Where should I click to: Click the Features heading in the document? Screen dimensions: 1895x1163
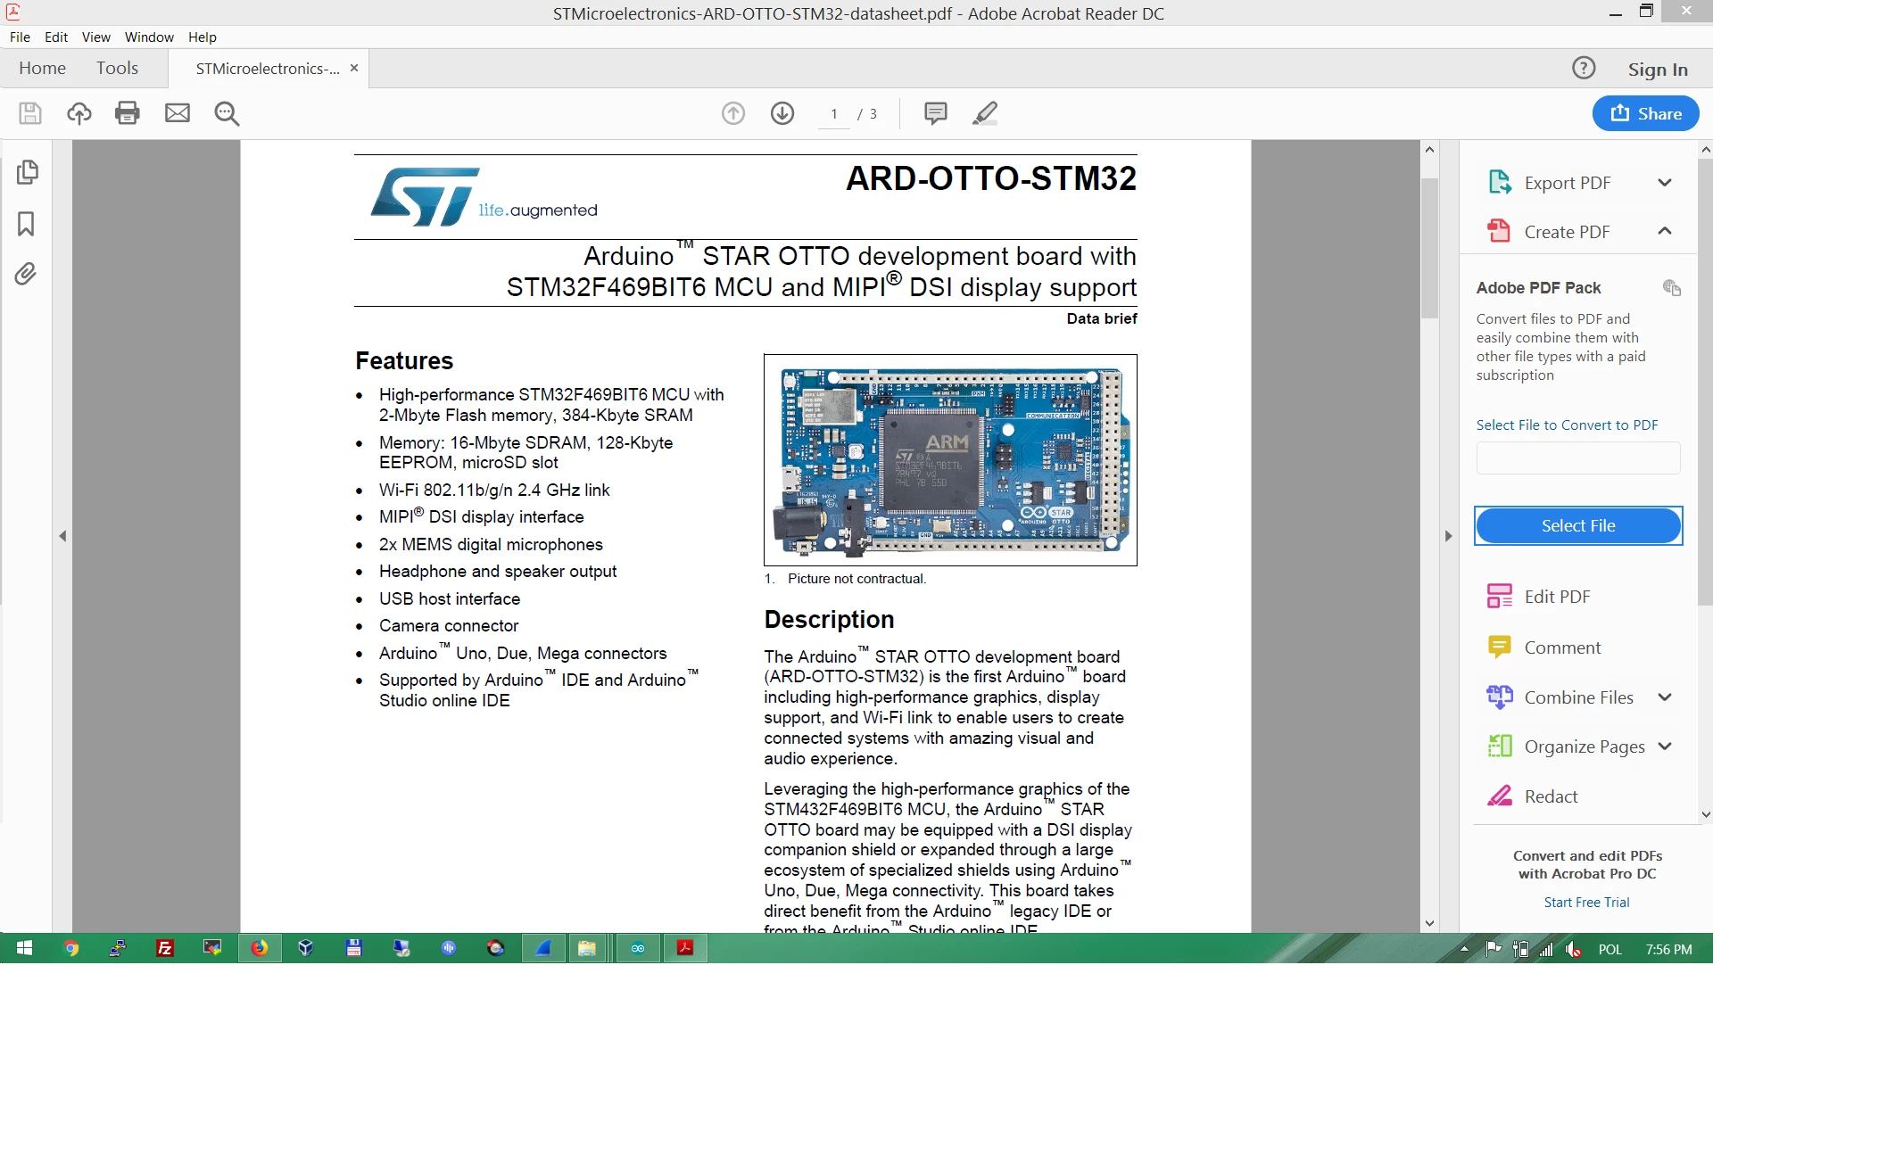pyautogui.click(x=404, y=360)
